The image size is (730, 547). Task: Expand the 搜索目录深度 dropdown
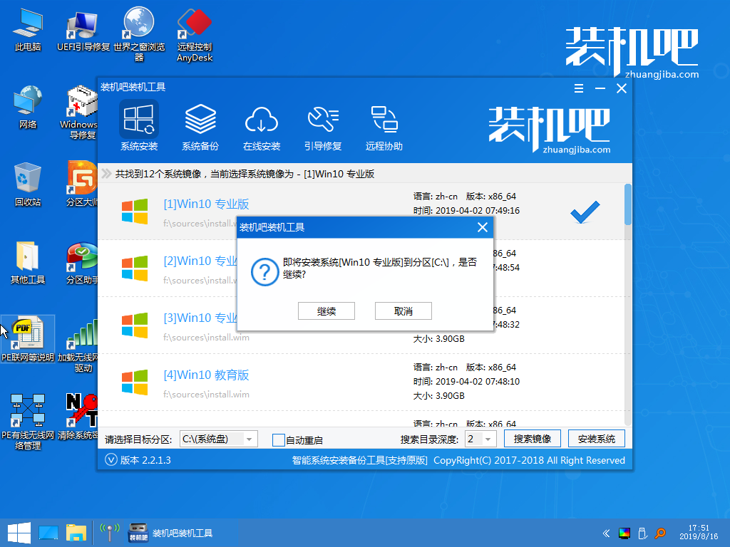point(489,439)
